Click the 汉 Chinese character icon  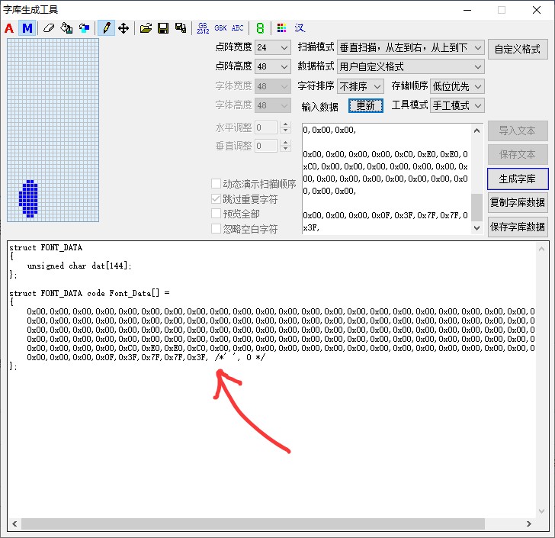click(x=300, y=28)
